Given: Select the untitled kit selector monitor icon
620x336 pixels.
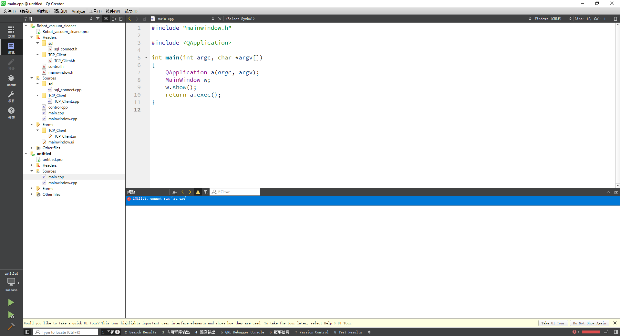Looking at the screenshot, I should 11,282.
